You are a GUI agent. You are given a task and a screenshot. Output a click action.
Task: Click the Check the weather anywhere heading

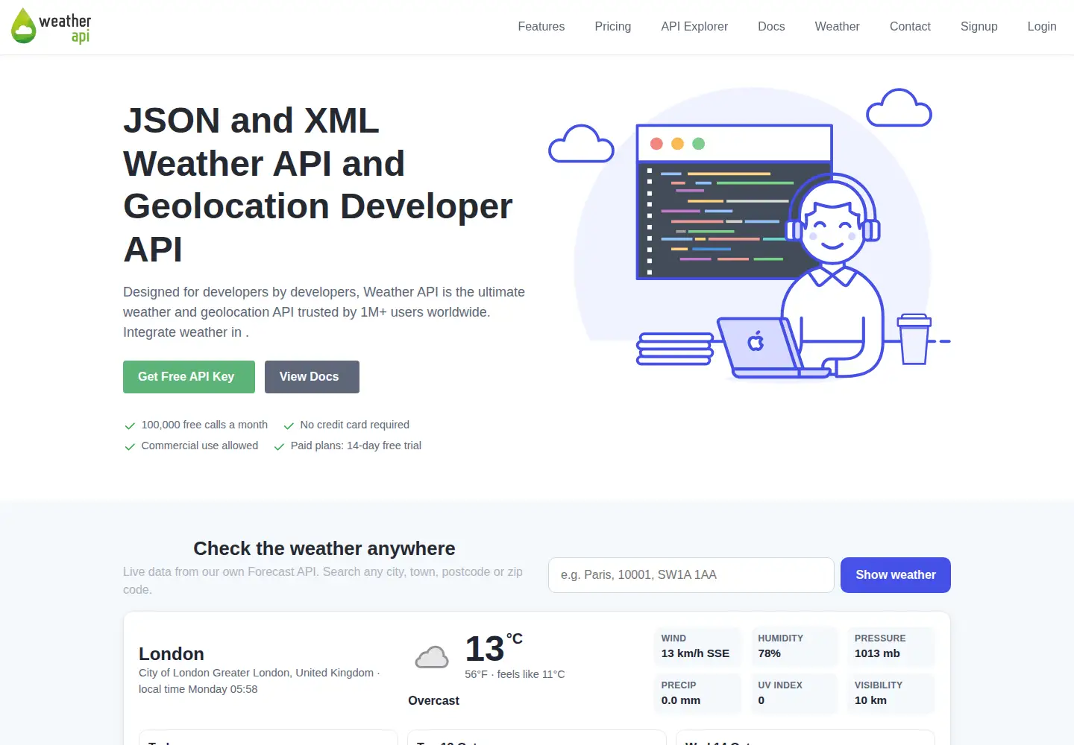tap(324, 549)
